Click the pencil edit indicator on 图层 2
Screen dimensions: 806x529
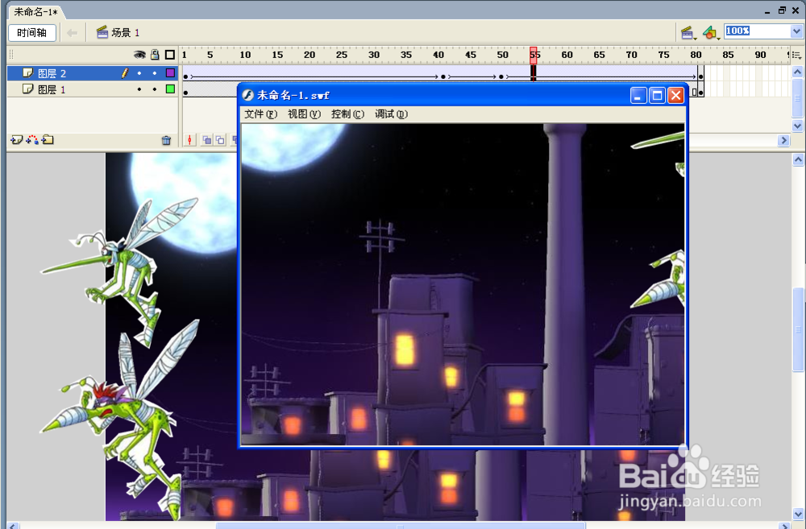point(124,73)
